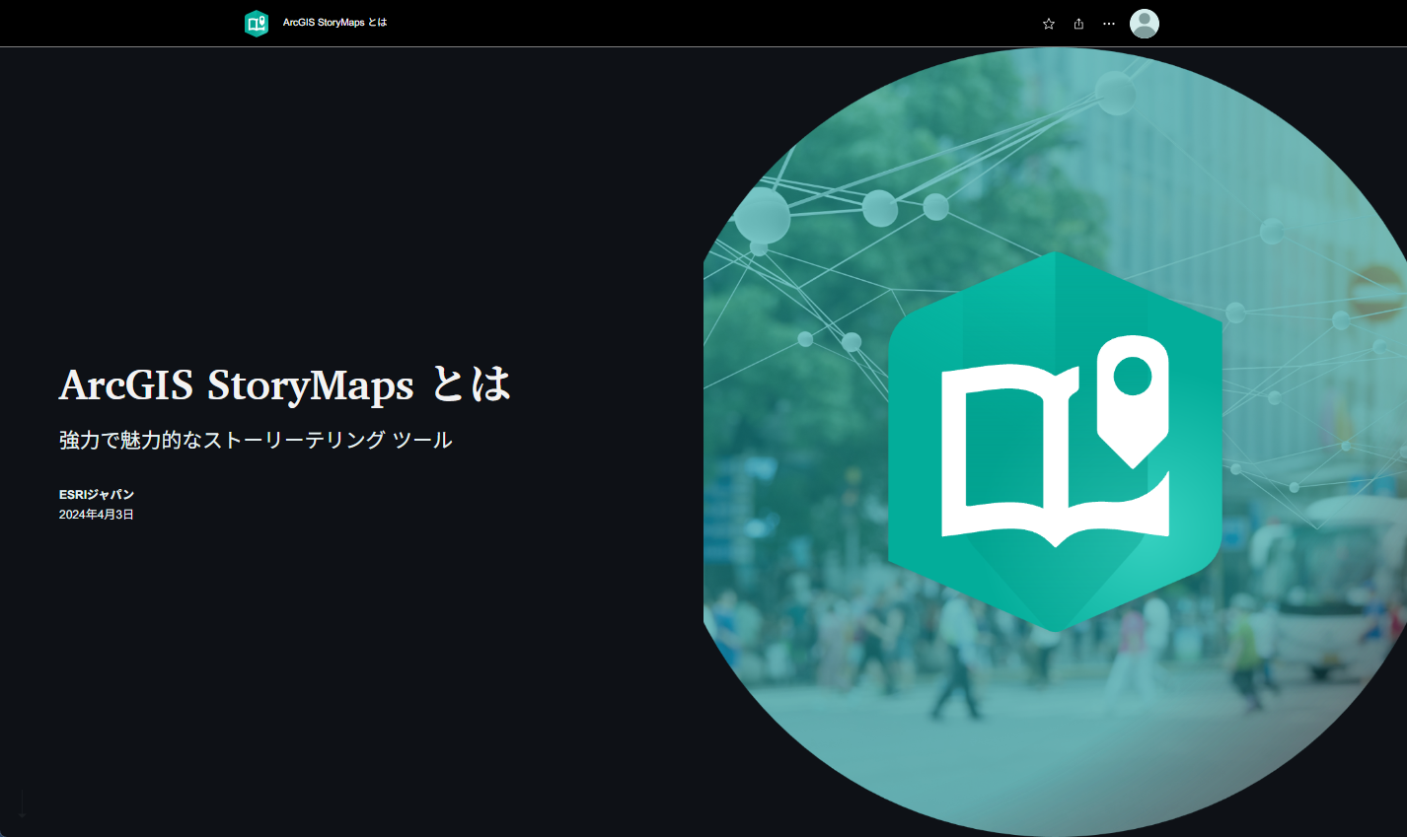This screenshot has height=837, width=1407.
Task: Open sharing options from the share control
Action: [1077, 23]
